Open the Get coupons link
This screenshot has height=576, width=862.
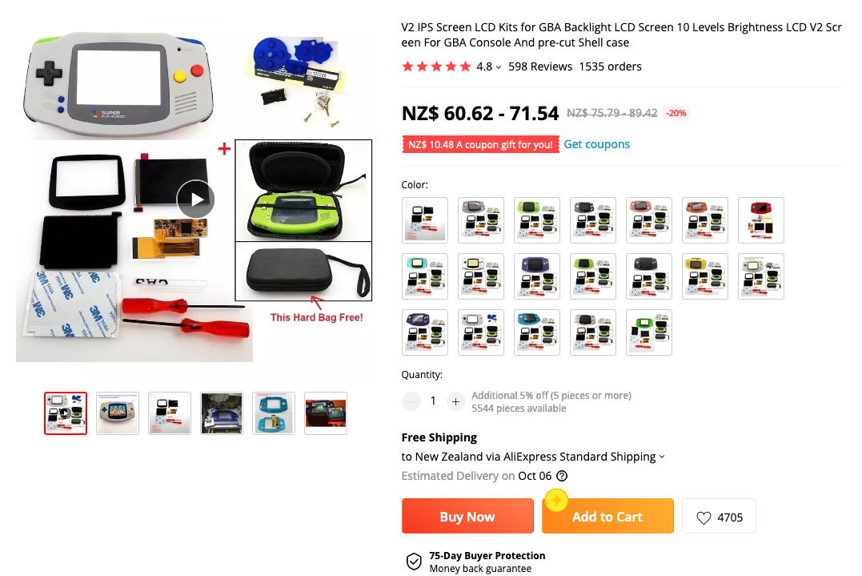tap(596, 144)
